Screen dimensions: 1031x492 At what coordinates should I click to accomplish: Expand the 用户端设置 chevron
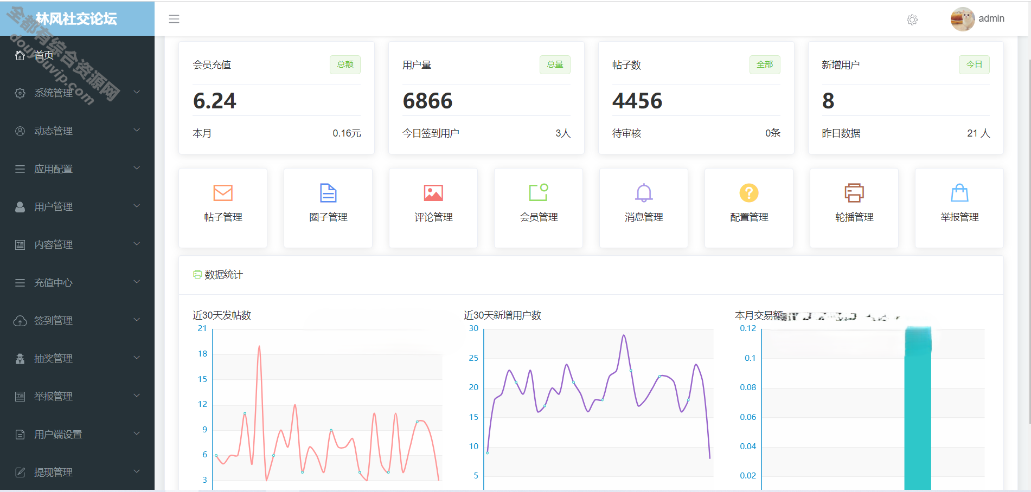137,433
